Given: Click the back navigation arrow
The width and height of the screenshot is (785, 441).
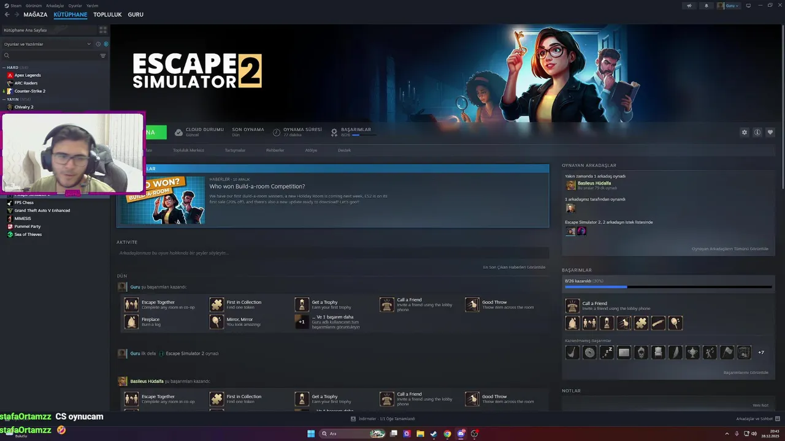Looking at the screenshot, I should coord(7,15).
